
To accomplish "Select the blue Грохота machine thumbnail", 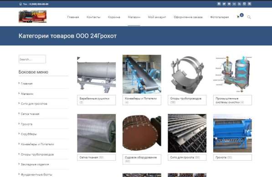I will [232, 133].
